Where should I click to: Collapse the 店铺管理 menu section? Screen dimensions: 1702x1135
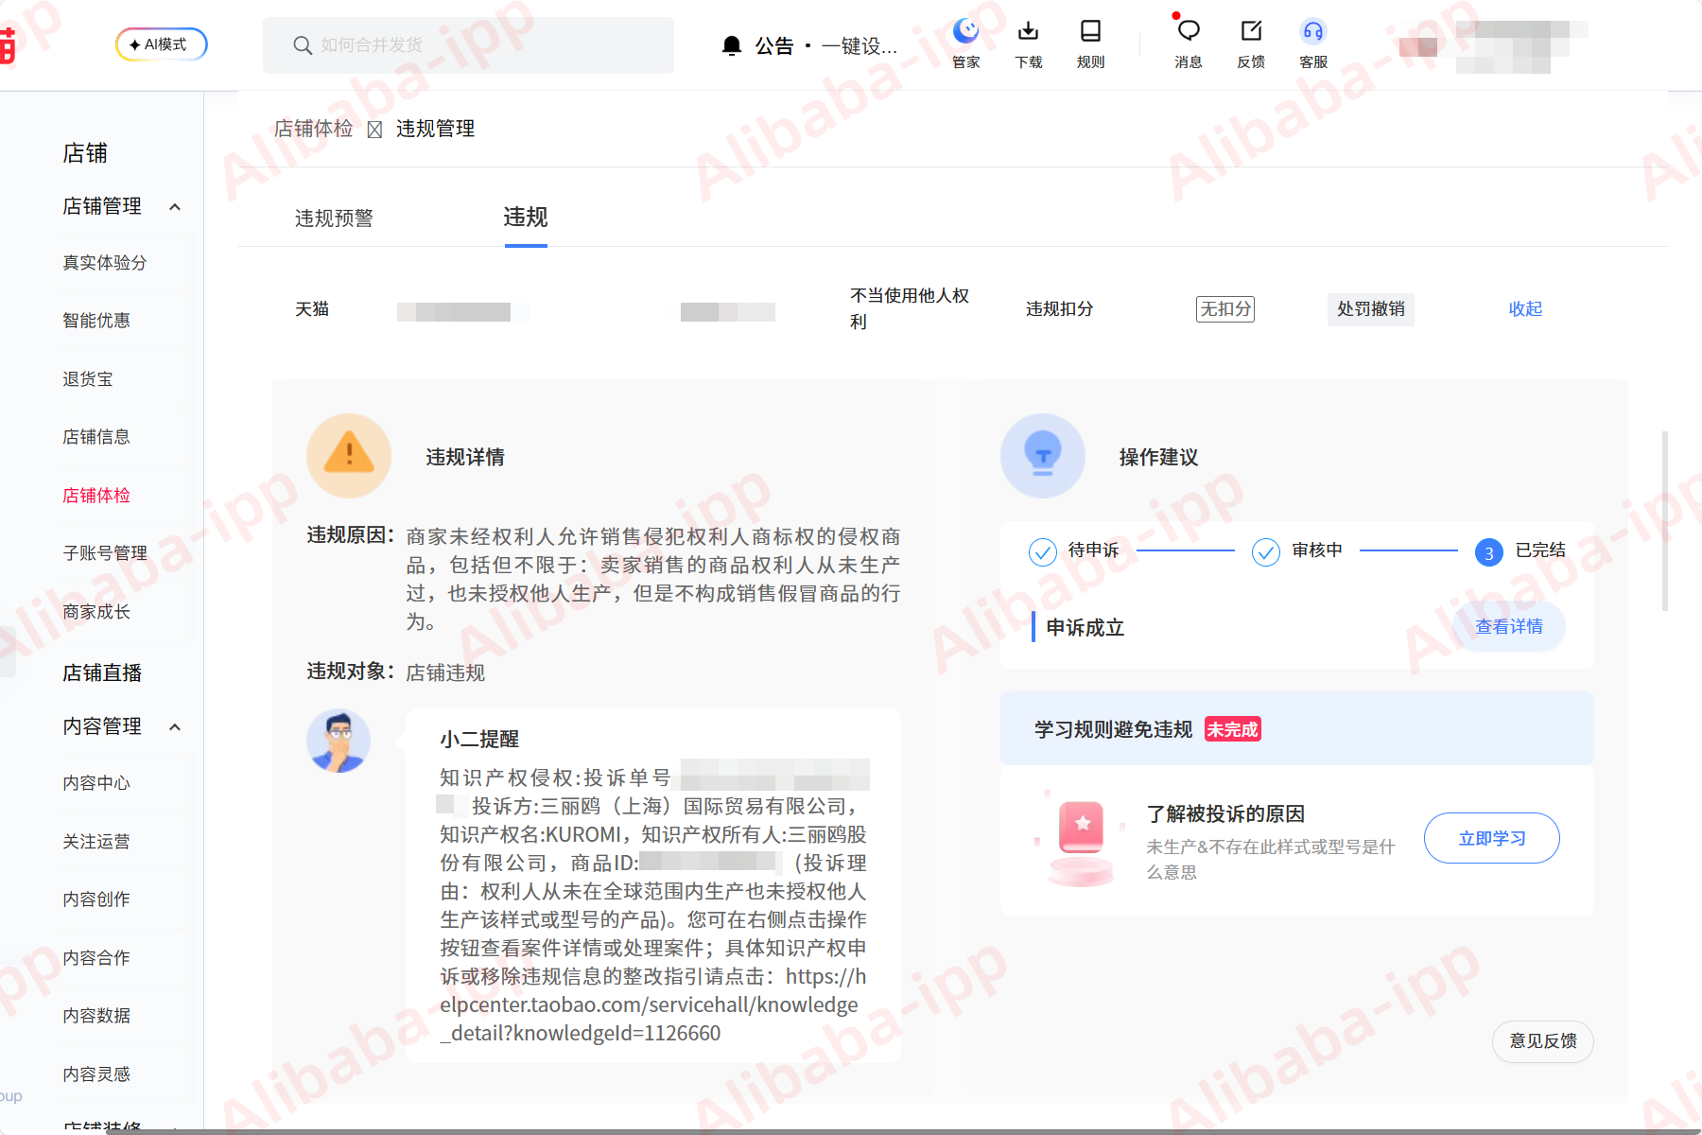click(175, 206)
